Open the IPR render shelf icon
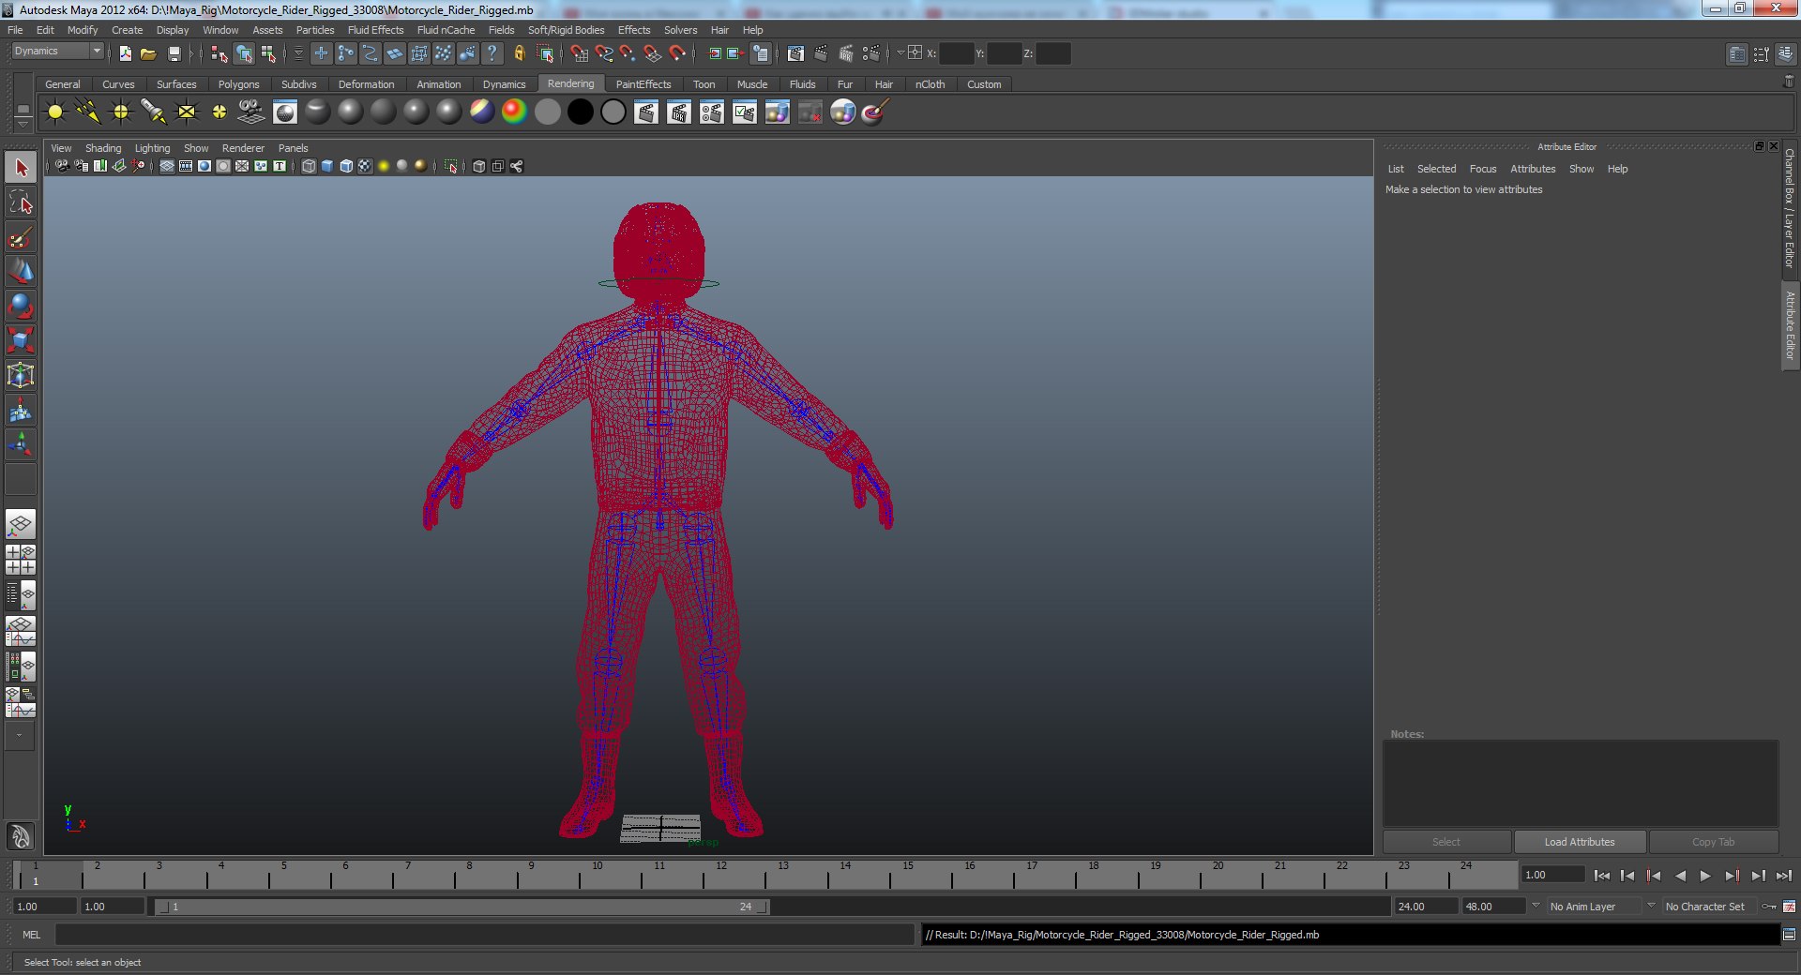This screenshot has height=975, width=1801. point(679,112)
